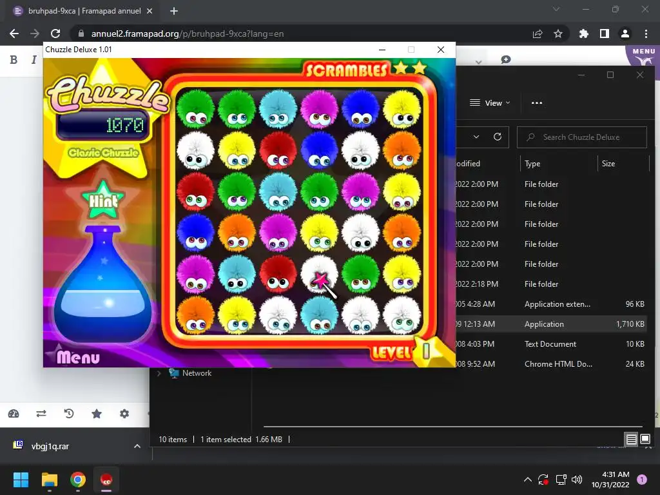660x495 pixels.
Task: Close the bruhpad-9xca tab
Action: (150, 11)
